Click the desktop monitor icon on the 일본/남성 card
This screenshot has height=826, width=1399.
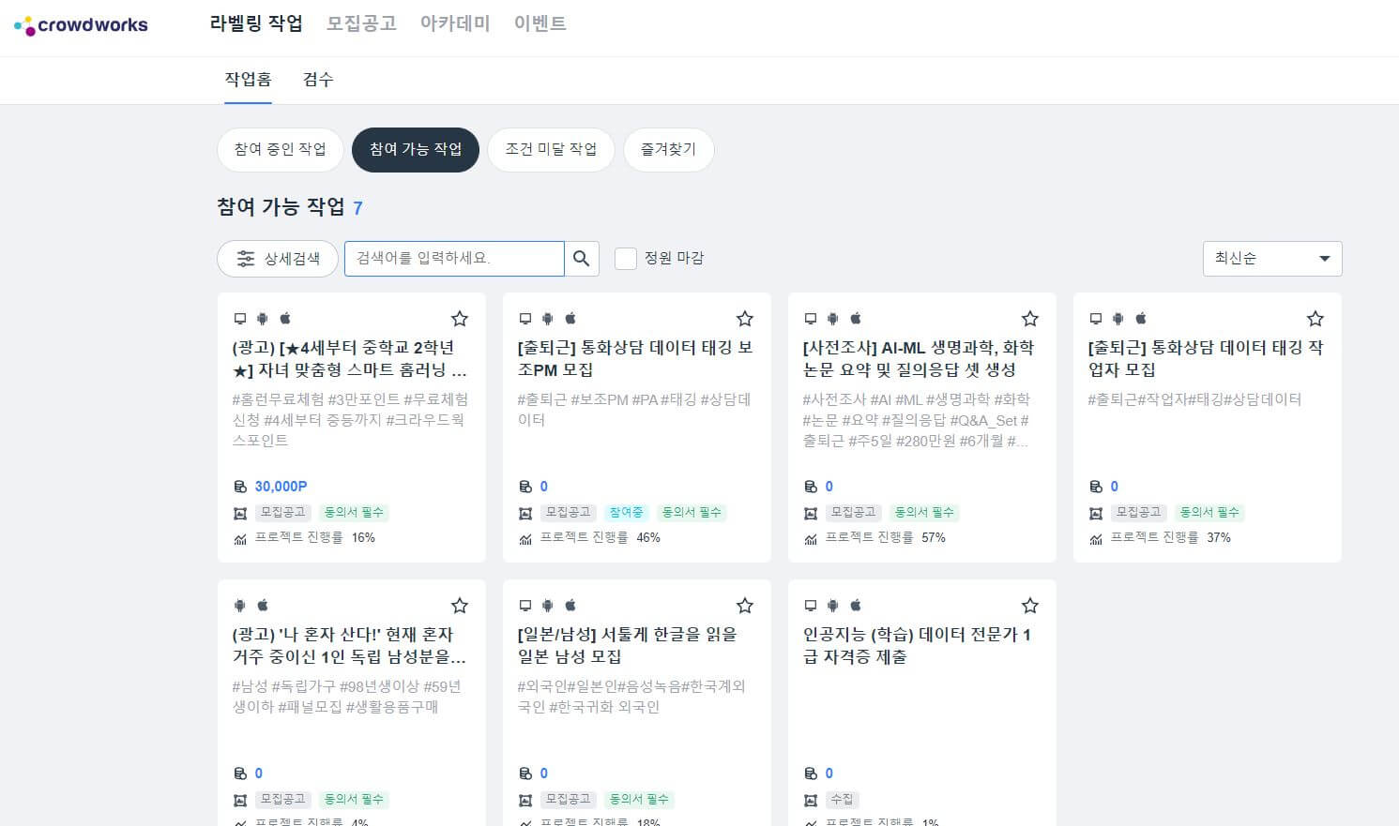(x=525, y=606)
